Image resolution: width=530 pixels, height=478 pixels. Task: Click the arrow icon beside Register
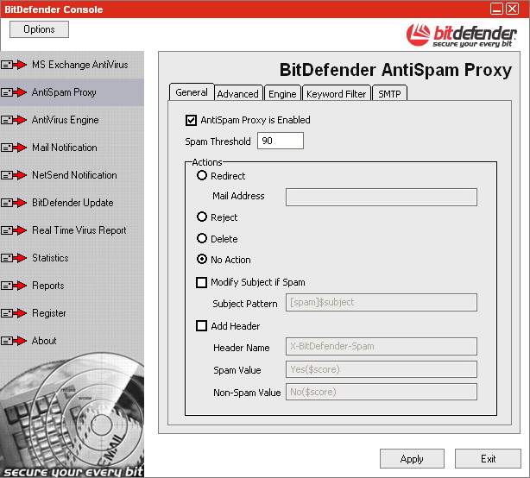pos(14,313)
